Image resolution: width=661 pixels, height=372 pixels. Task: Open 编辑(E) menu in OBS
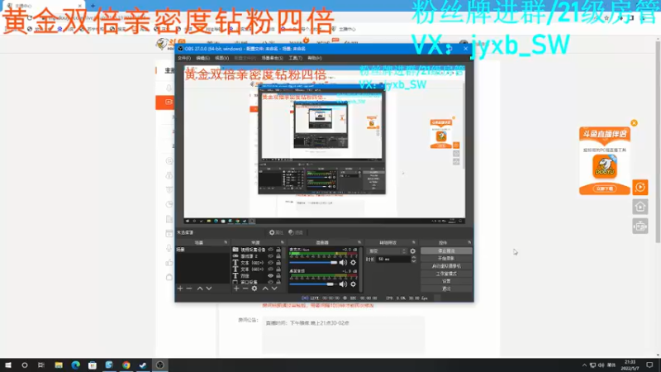click(x=202, y=58)
